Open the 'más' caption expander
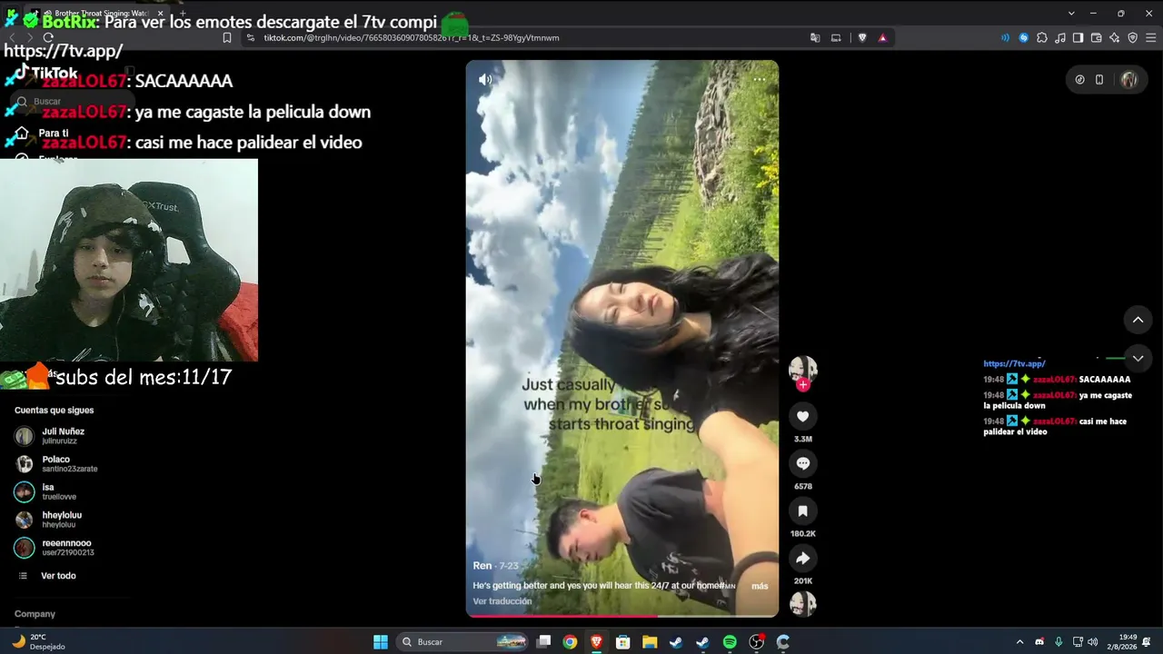 (760, 586)
